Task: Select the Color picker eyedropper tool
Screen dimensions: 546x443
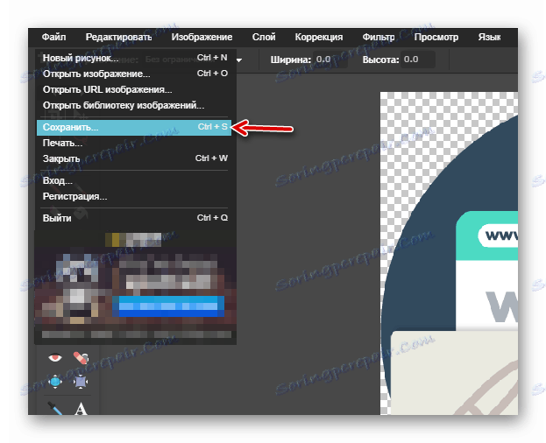Action: [x=55, y=407]
